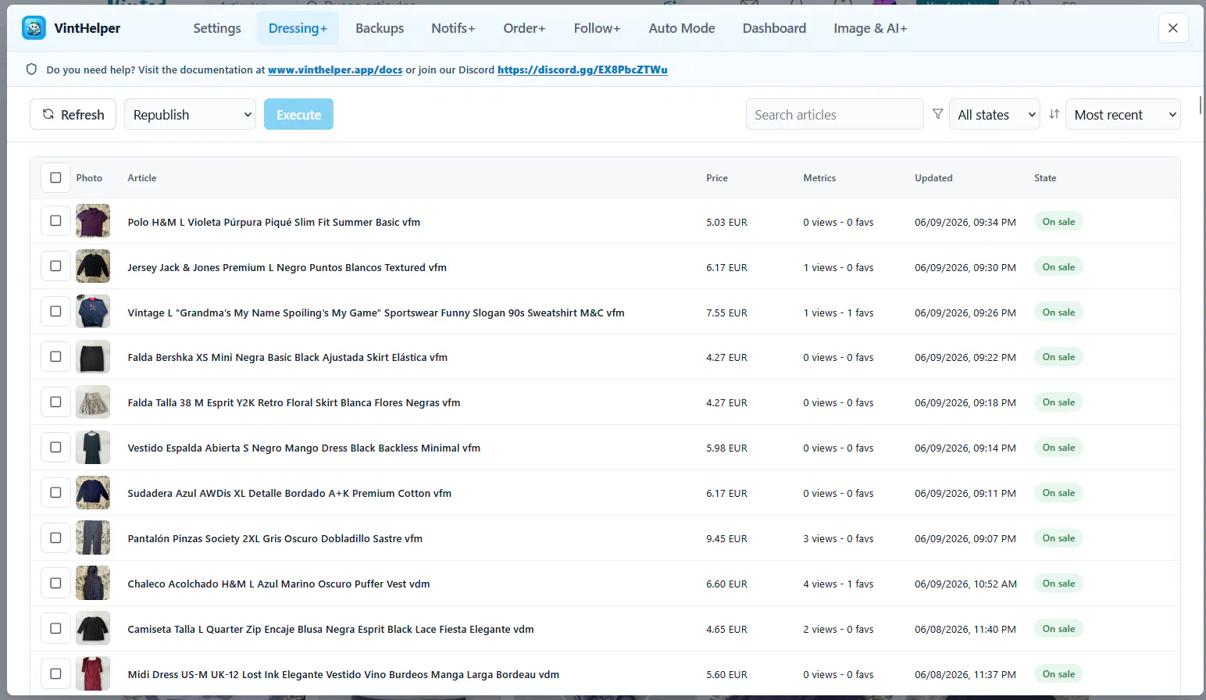Check the Falda Bershka XS row
The width and height of the screenshot is (1206, 700).
click(55, 357)
